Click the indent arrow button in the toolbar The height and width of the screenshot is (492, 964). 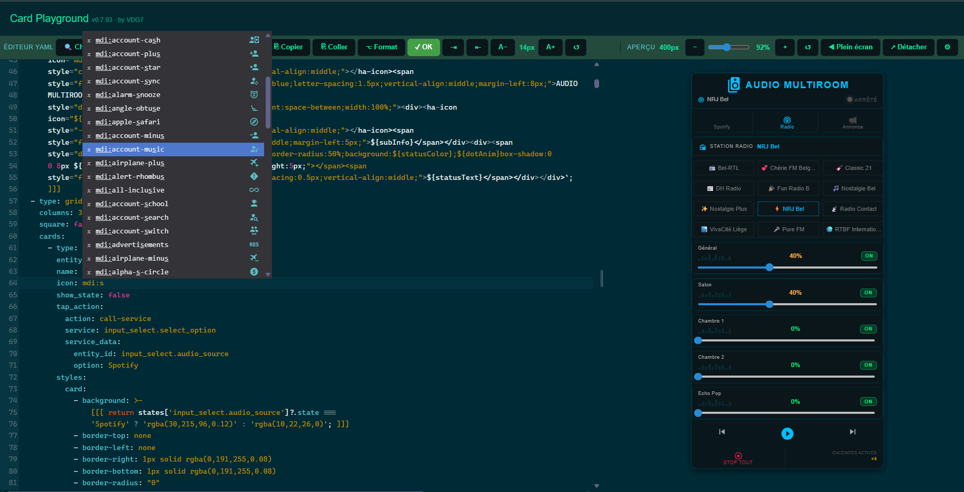pyautogui.click(x=453, y=47)
